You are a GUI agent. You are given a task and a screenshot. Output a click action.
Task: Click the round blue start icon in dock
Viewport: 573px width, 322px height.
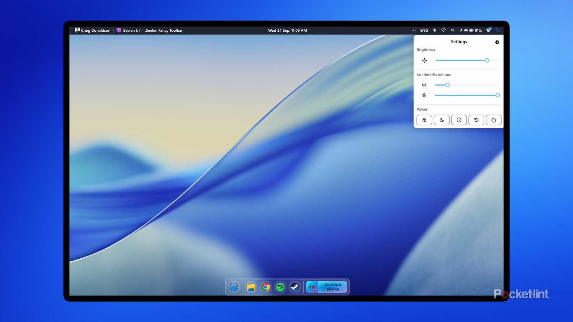pos(234,287)
